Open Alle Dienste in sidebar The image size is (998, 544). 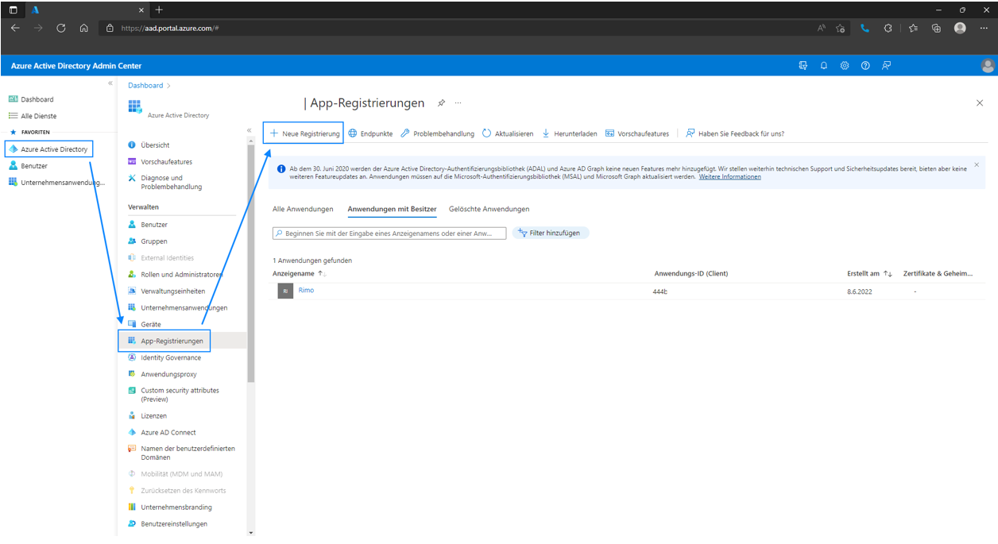[33, 116]
